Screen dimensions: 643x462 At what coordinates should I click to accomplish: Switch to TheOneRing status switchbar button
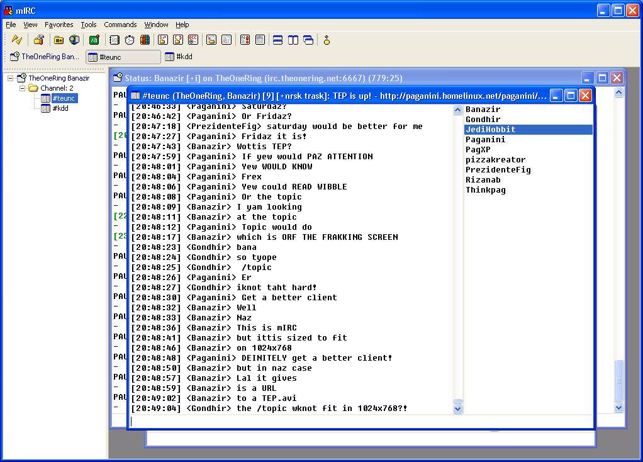pyautogui.click(x=45, y=57)
